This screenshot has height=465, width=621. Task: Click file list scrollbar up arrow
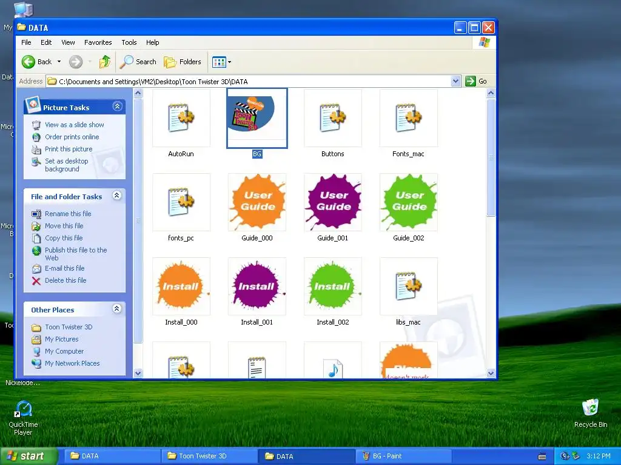[x=491, y=93]
